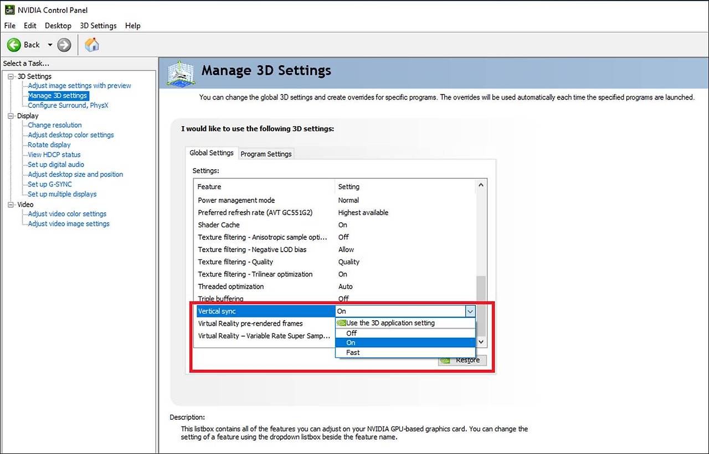Viewport: 709px width, 454px height.
Task: Click the Allow setting value
Action: (x=346, y=249)
